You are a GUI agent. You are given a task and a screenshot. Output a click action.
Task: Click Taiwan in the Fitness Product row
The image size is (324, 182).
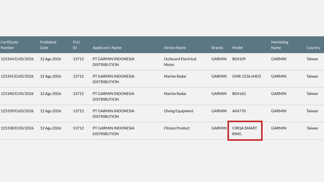tap(312, 128)
